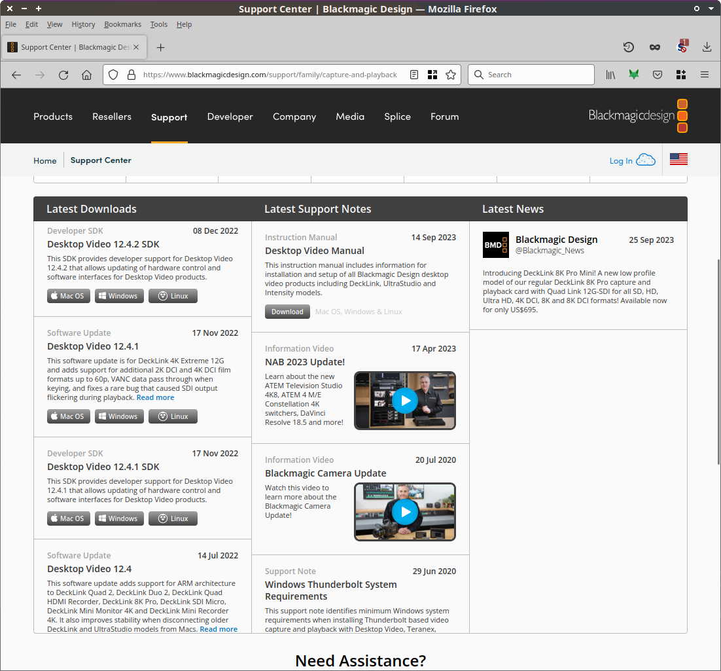The image size is (721, 671).
Task: Open the Firefox hamburger application menu
Action: pos(705,75)
